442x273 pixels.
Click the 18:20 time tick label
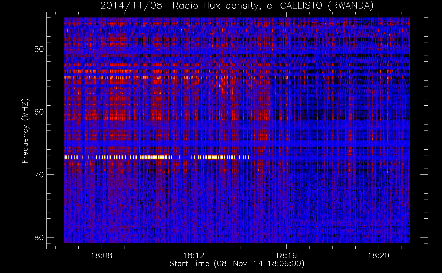379,256
